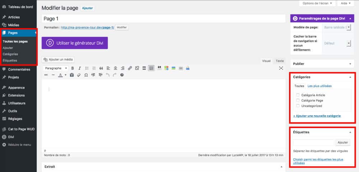Image resolution: width=359 pixels, height=172 pixels.
Task: Open Apparence in the sidebar menu
Action: click(x=16, y=87)
